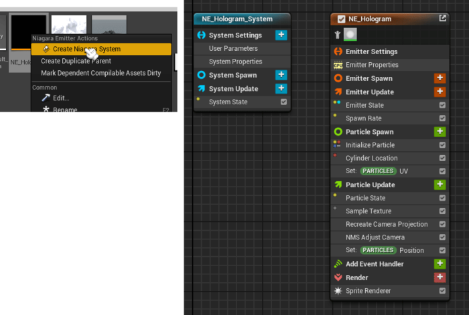The image size is (469, 315).
Task: Open NE_Hologram emitter in separate editor icon
Action: coord(442,19)
